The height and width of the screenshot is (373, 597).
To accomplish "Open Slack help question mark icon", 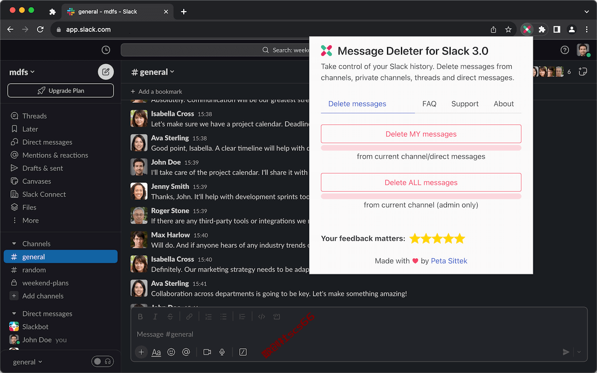I will [565, 50].
